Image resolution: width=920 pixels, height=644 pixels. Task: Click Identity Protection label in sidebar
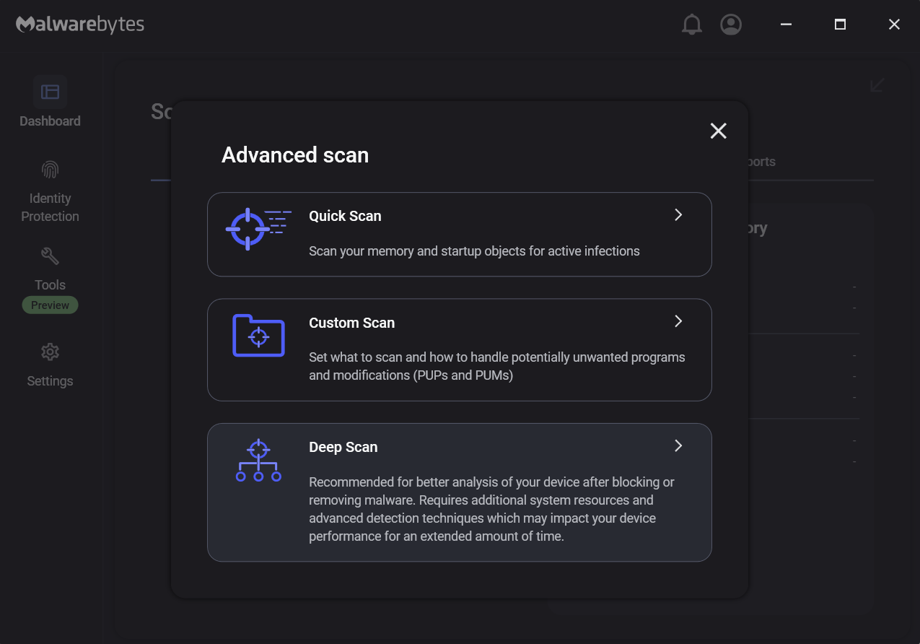pyautogui.click(x=50, y=207)
